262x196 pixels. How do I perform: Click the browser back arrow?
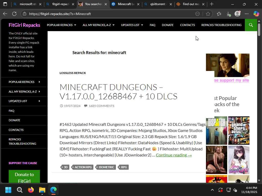point(5,14)
